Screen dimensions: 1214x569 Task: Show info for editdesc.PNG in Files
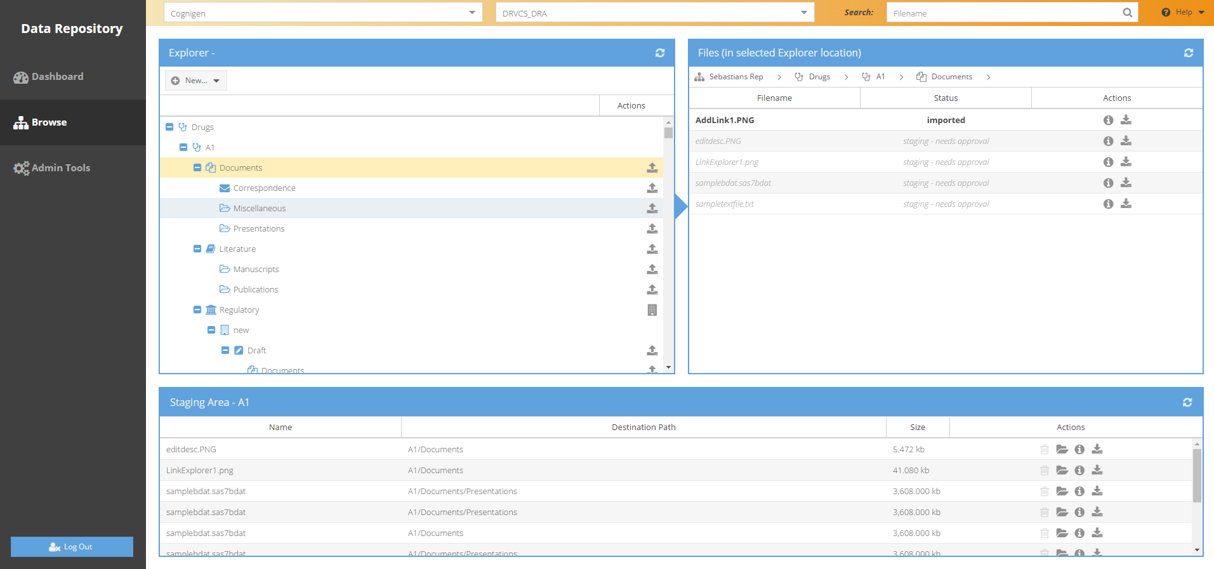(x=1108, y=141)
